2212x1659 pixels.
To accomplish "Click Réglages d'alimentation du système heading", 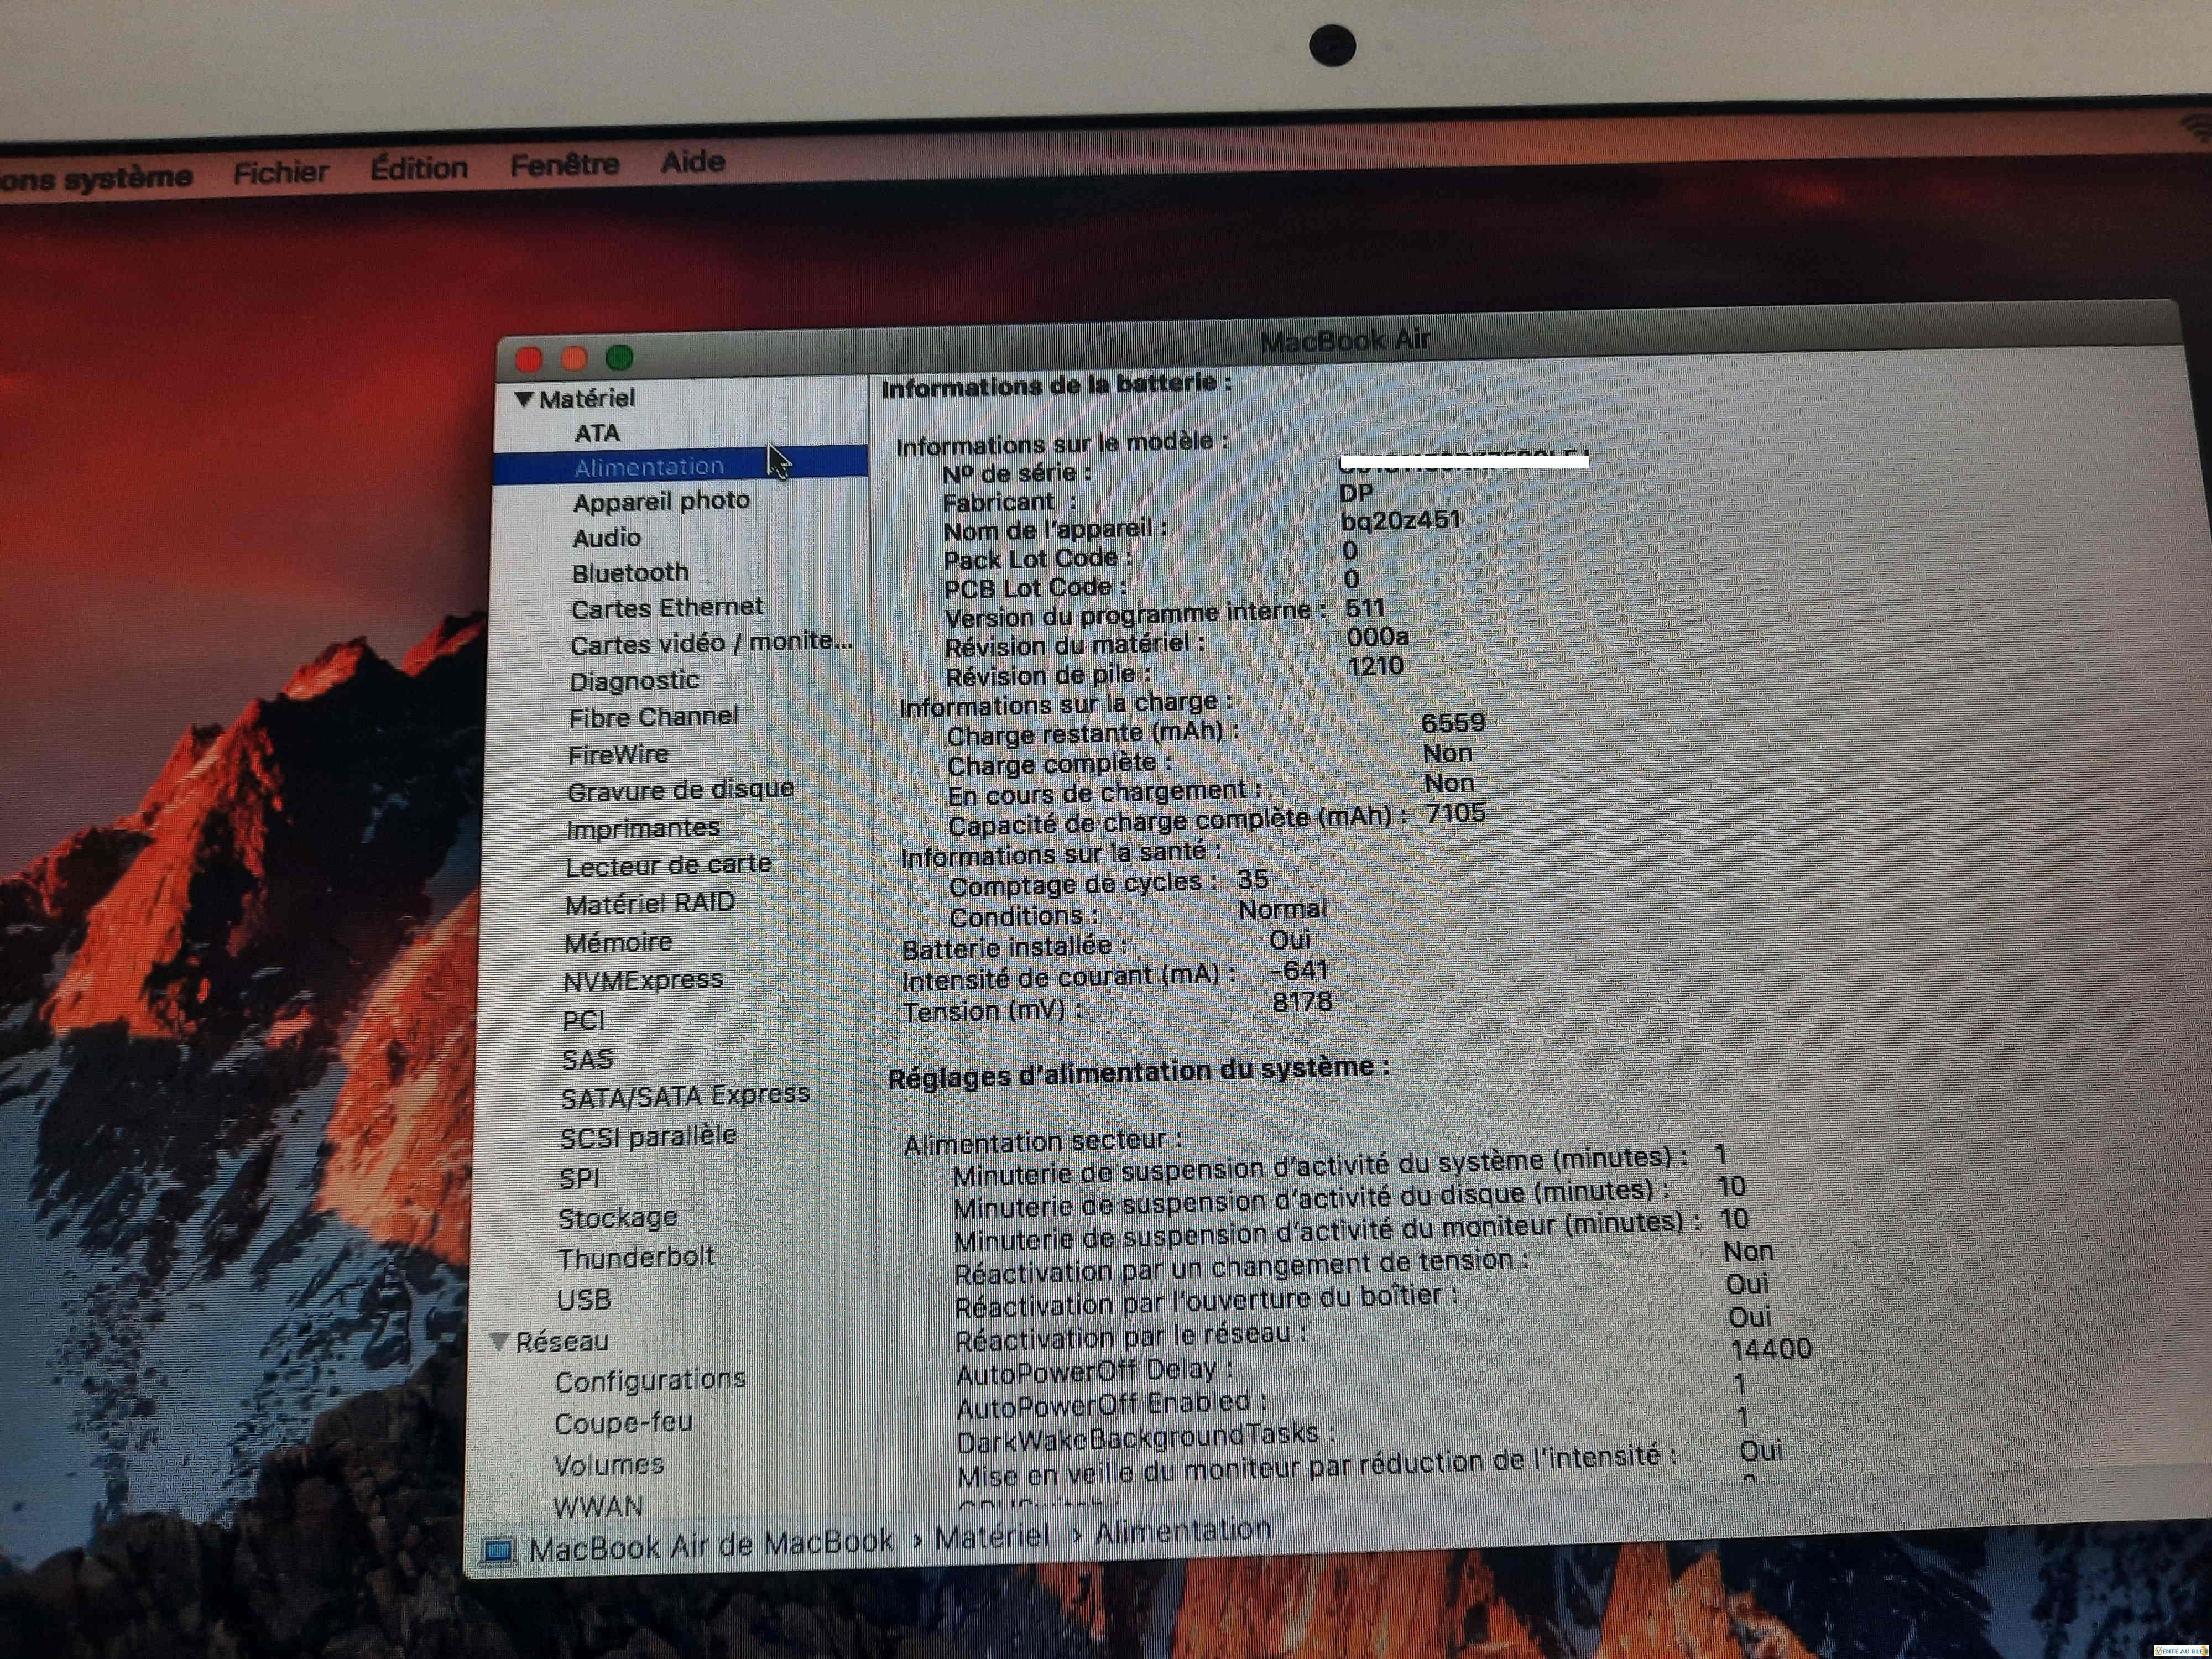I will 1139,1072.
